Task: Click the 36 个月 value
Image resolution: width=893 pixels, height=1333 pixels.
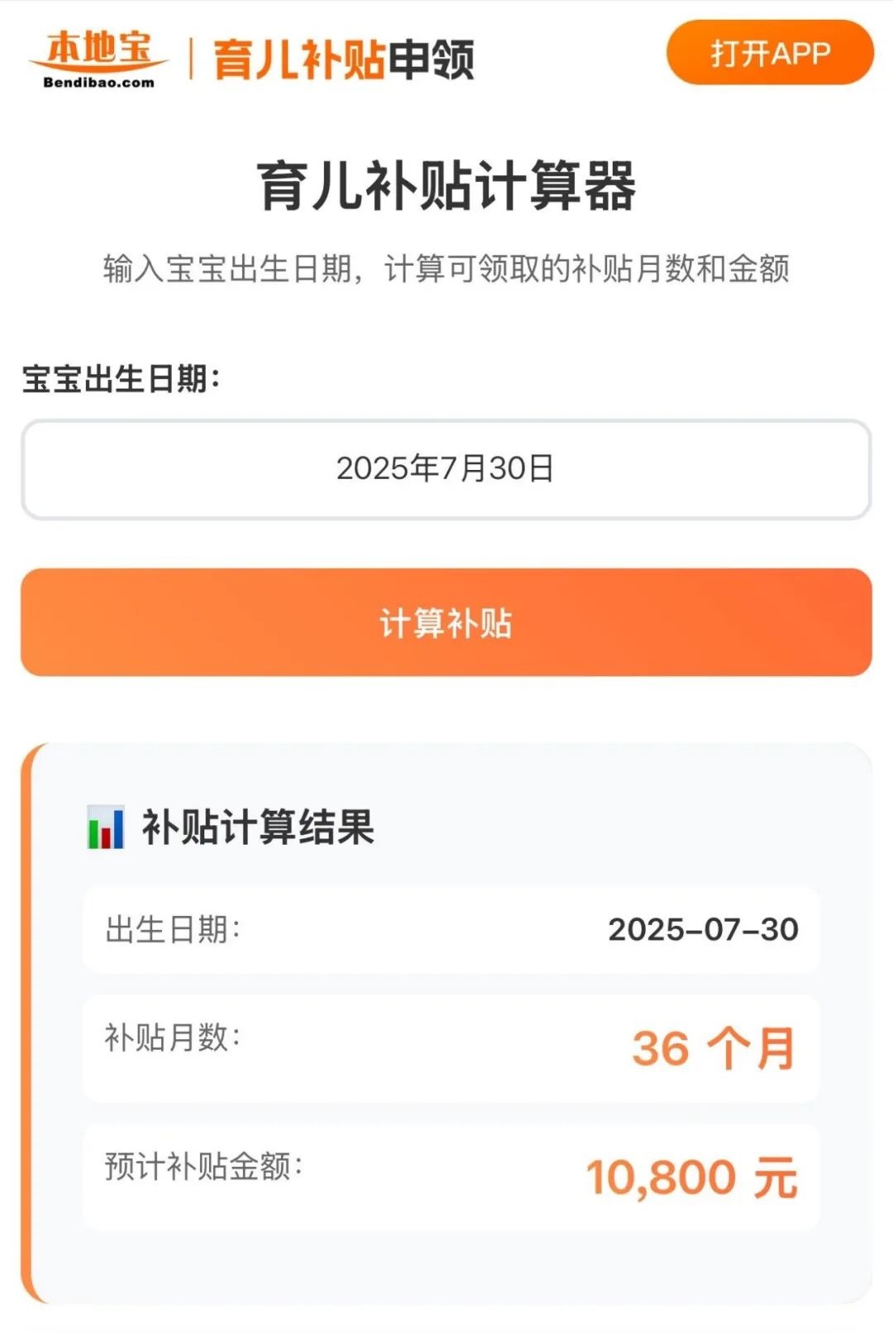Action: tap(713, 1048)
